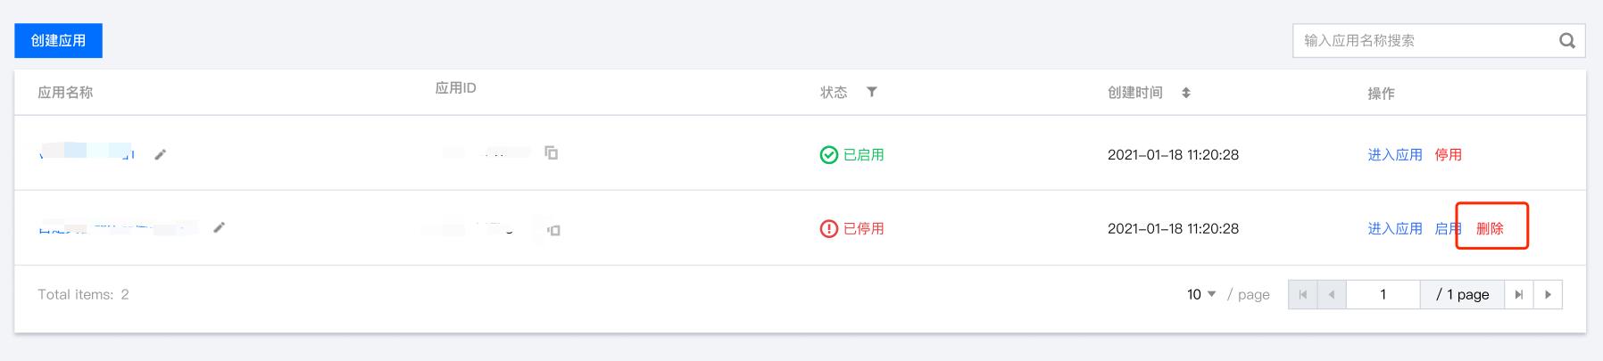Copy the first application's ID
This screenshot has width=1603, height=361.
[x=552, y=153]
